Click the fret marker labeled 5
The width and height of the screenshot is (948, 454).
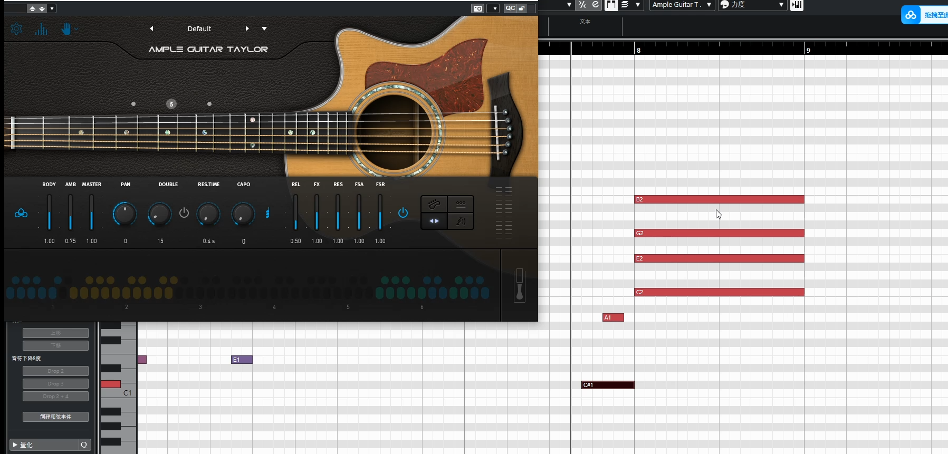click(x=171, y=104)
